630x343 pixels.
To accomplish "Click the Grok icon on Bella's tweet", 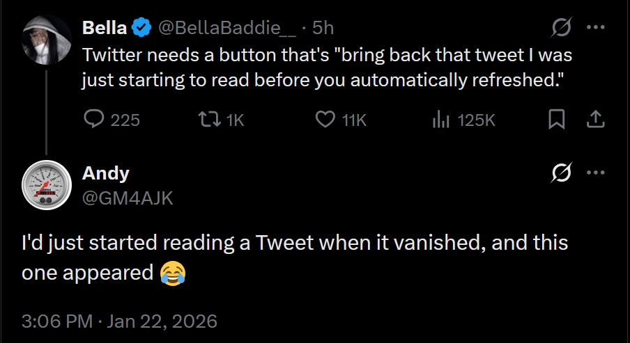I will click(x=560, y=28).
